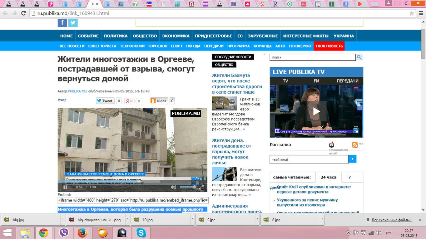Image resolution: width=426 pixels, height=239 pixels.
Task: Open a new browser tab
Action: [x=375, y=4]
